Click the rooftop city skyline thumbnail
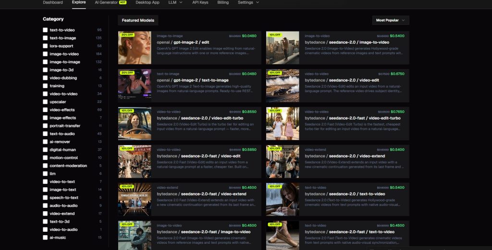 coord(283,47)
